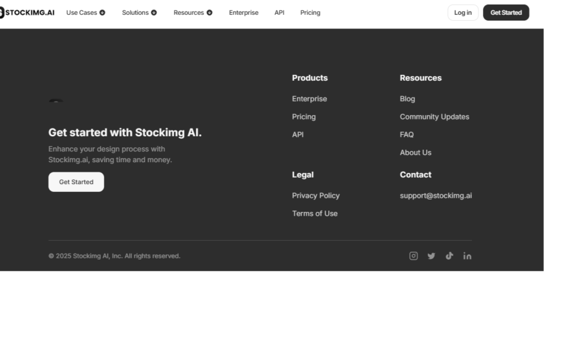Click the Log in button
The width and height of the screenshot is (567, 341).
coord(463,13)
